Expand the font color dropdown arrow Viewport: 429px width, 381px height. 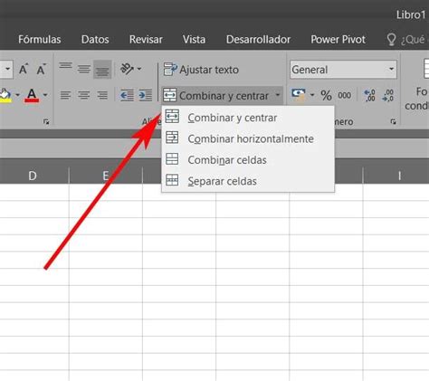pyautogui.click(x=45, y=95)
